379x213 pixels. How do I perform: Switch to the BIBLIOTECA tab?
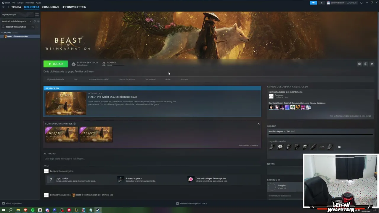coord(32,7)
